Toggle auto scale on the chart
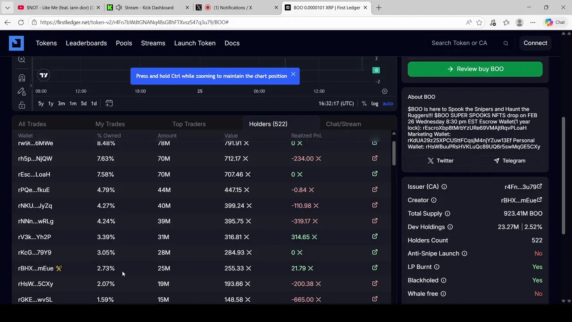Image resolution: width=572 pixels, height=322 pixels. point(388,103)
